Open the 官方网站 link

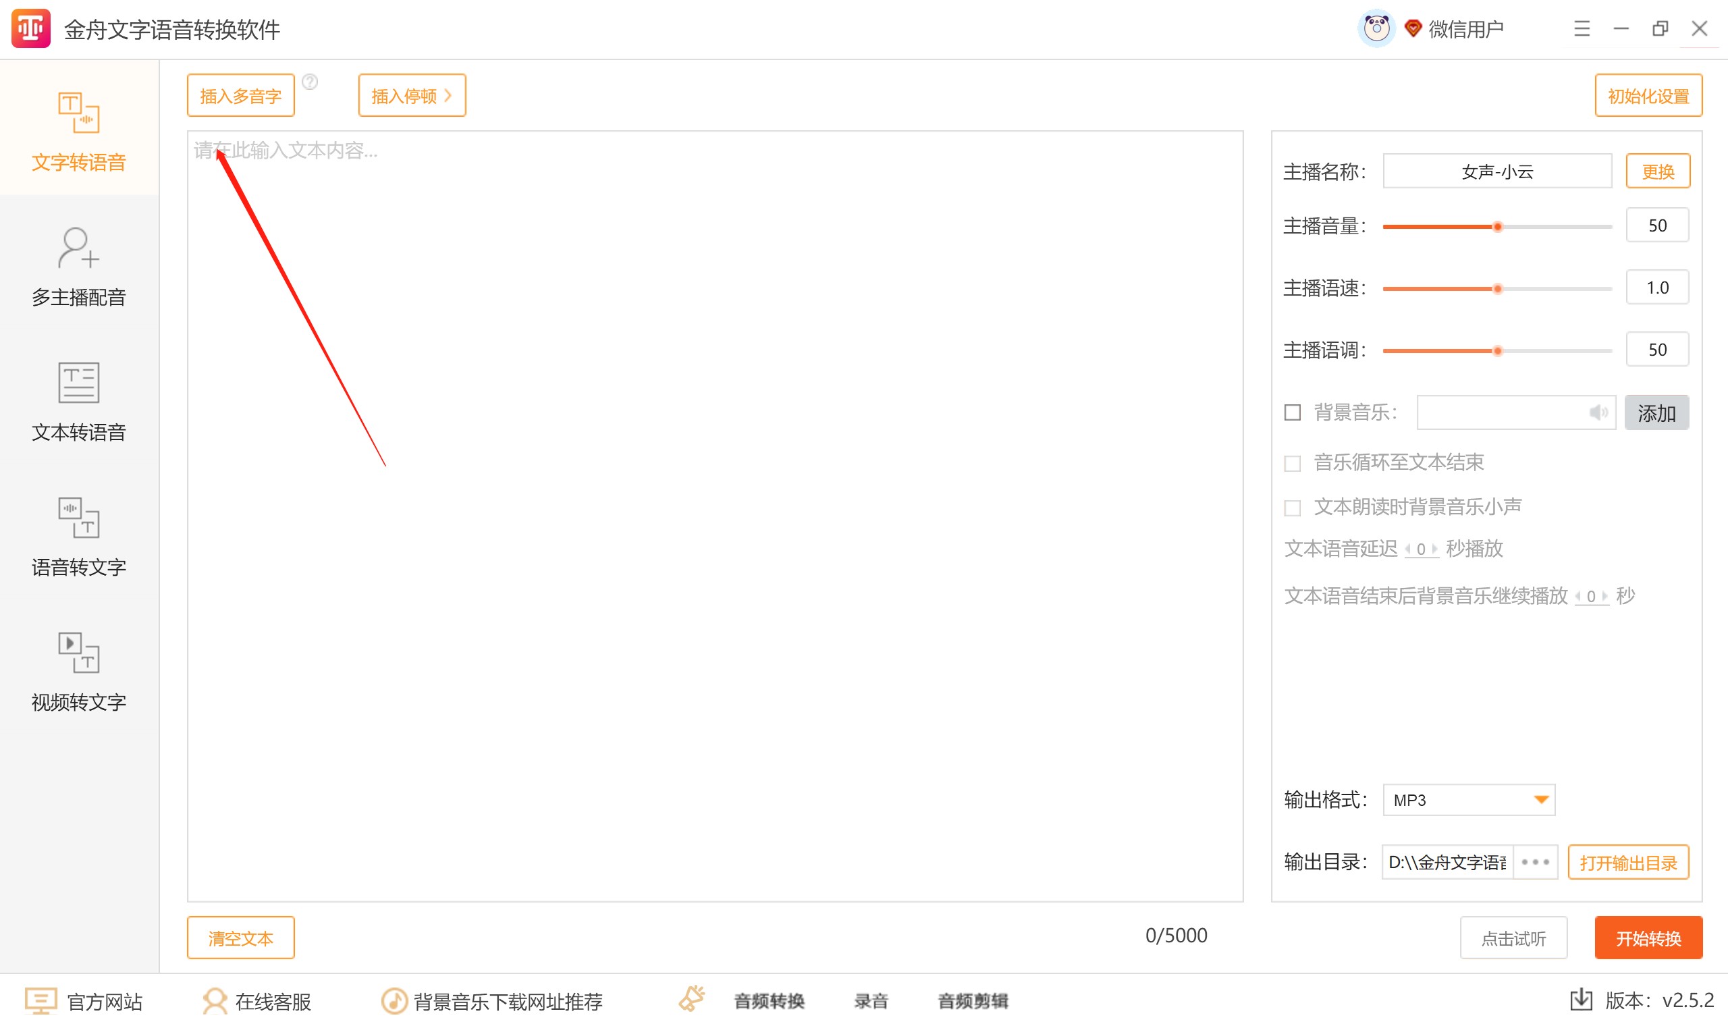105,1001
